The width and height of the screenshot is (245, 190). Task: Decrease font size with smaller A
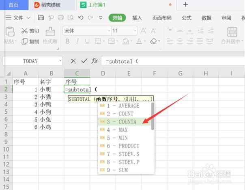click(153, 30)
